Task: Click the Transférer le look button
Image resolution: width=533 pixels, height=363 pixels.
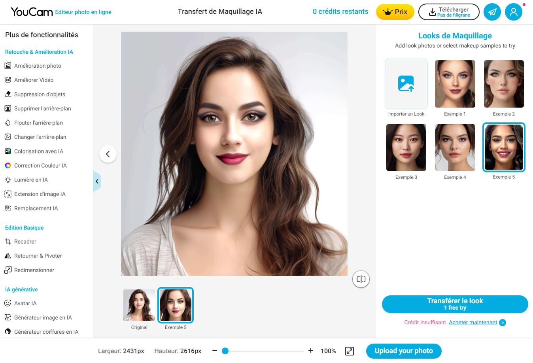Action: 455,304
